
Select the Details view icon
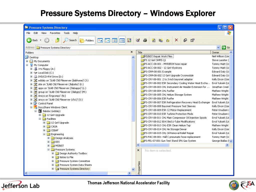click(x=122, y=40)
